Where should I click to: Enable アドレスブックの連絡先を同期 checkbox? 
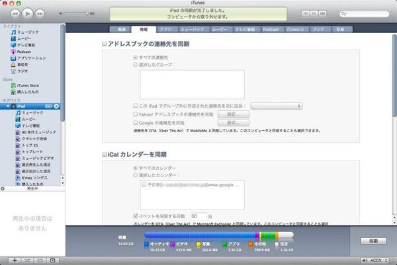tap(105, 44)
